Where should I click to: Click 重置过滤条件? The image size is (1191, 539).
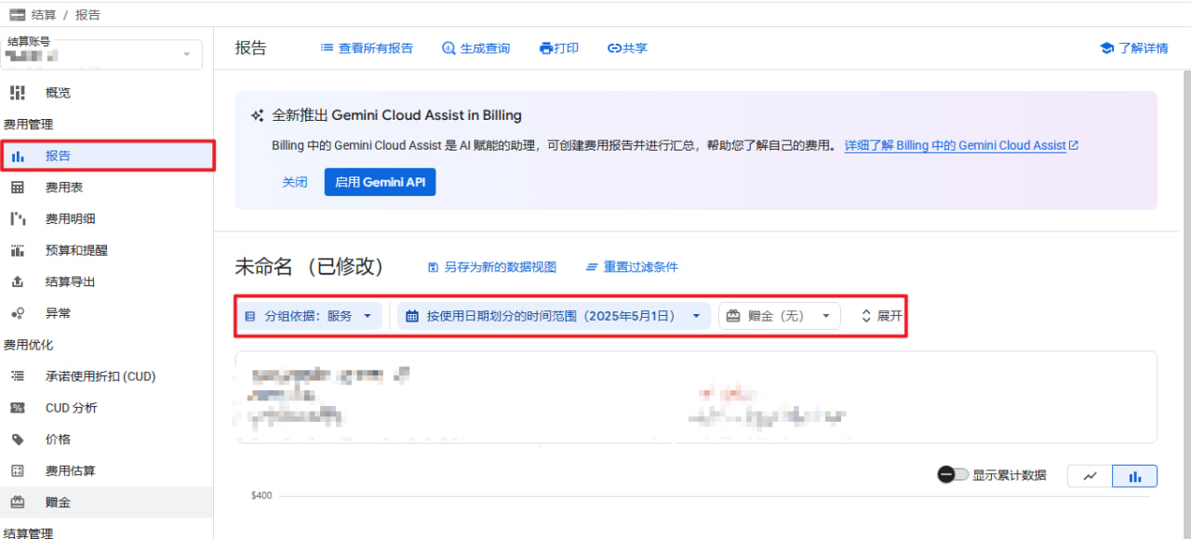pos(632,268)
